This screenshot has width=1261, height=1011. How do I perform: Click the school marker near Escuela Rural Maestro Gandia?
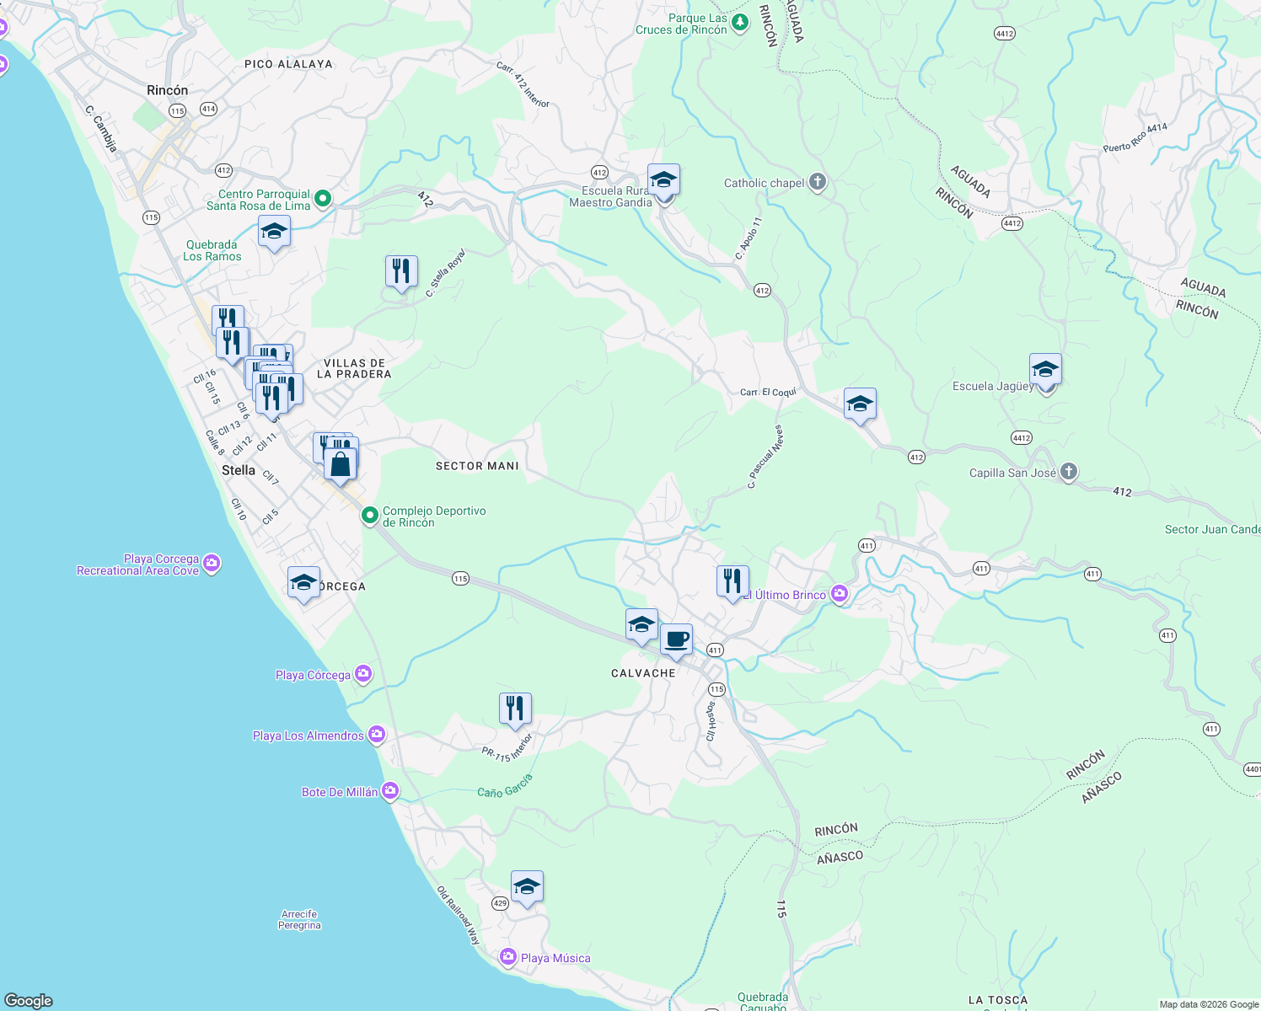coord(663,179)
